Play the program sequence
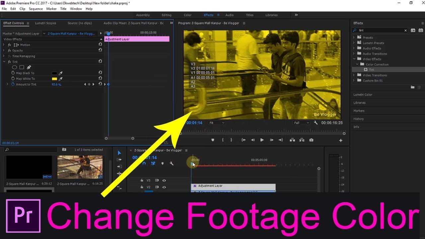This screenshot has height=239, width=425. pos(262,140)
